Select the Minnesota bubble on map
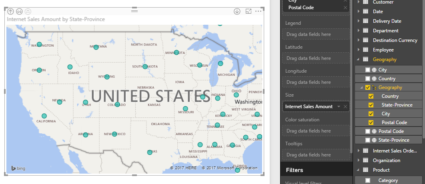The image size is (425, 184). click(176, 52)
